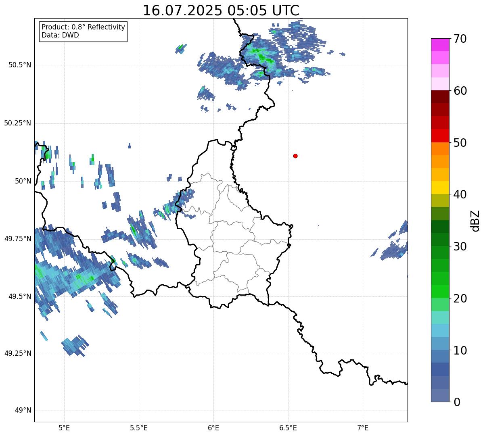
Task: Click the 50.25°N latitude label
Action: click(18, 123)
